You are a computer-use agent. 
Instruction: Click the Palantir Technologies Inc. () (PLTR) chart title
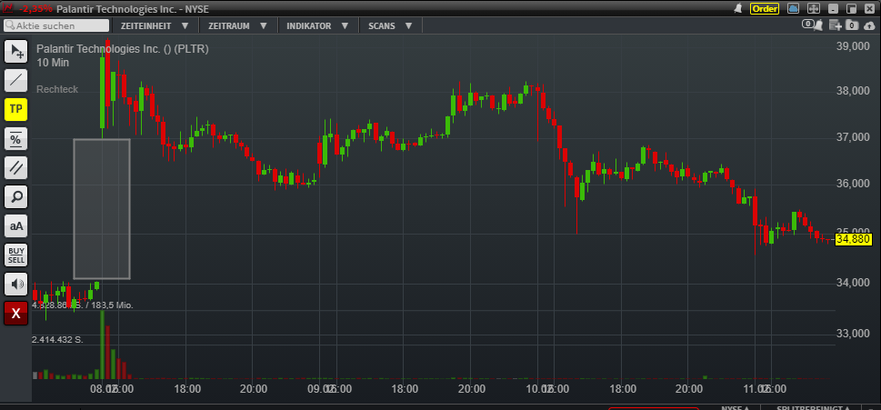tap(123, 49)
